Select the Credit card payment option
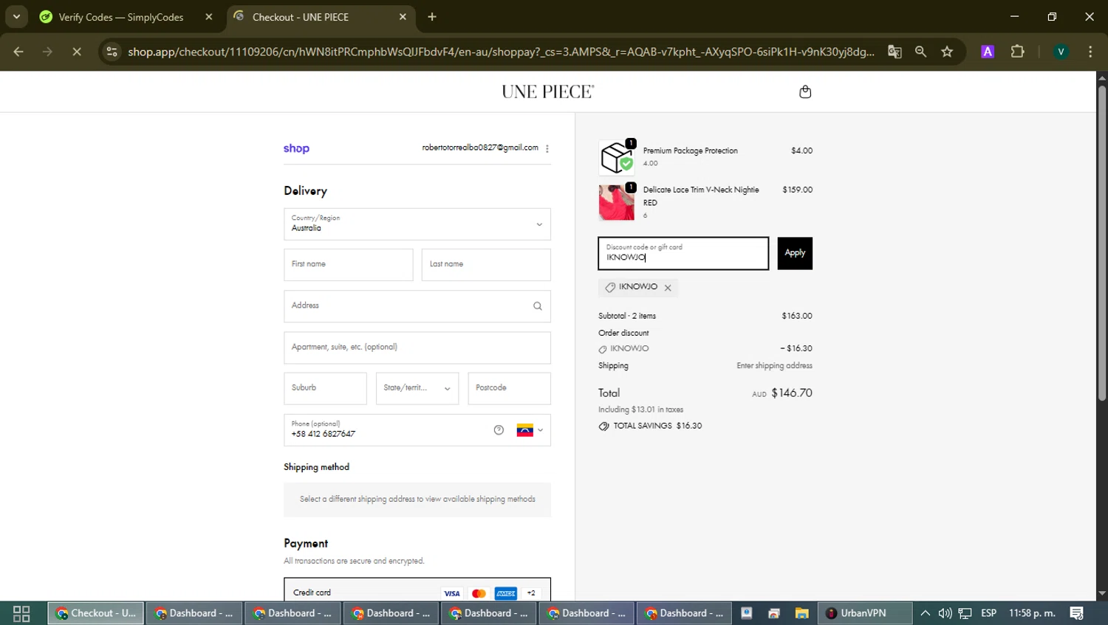1108x625 pixels. pos(417,590)
